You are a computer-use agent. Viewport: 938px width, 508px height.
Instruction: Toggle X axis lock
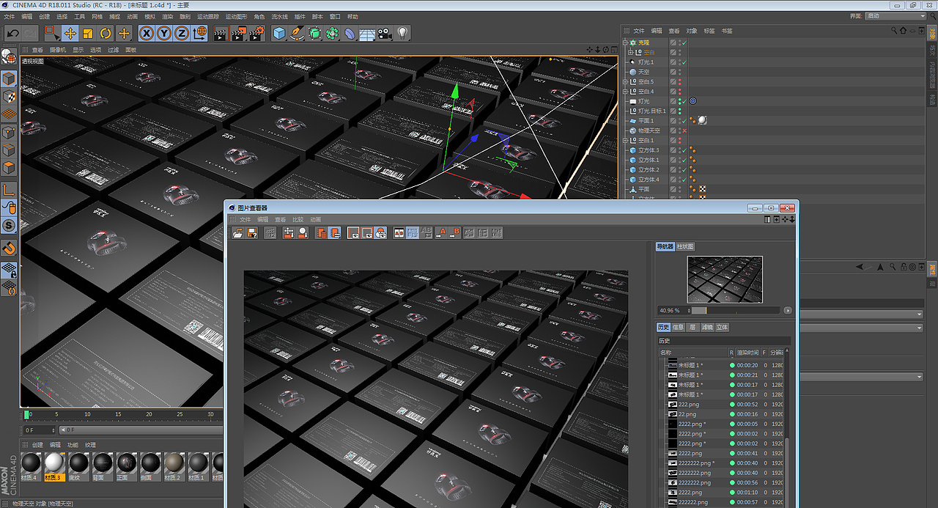pyautogui.click(x=147, y=33)
